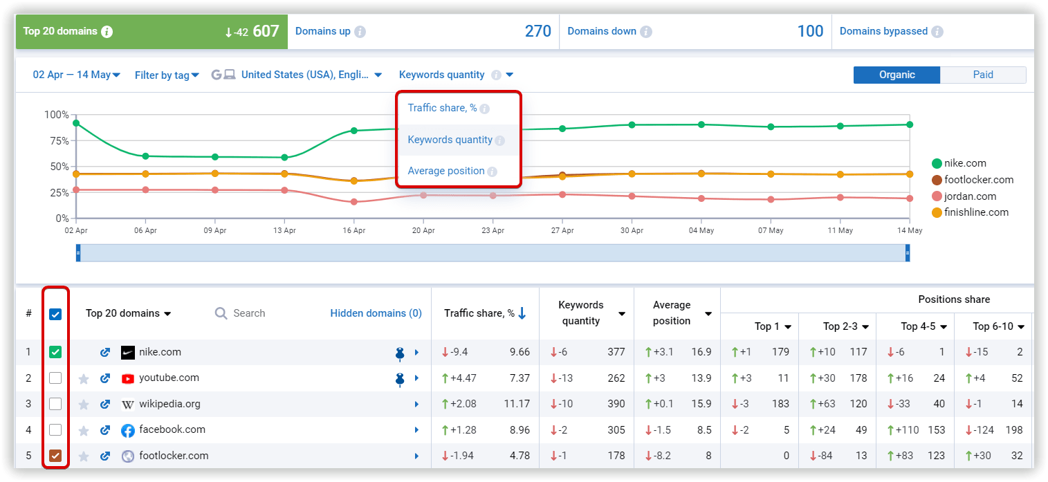Select Average position option in the menu
1048x482 pixels.
pyautogui.click(x=445, y=171)
